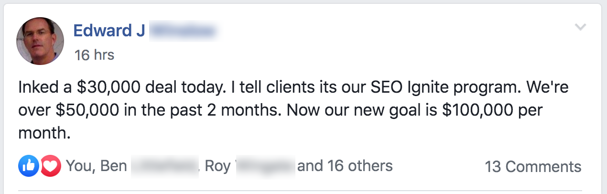Open the post via 16 hrs timestamp
Image resolution: width=607 pixels, height=194 pixels.
pos(94,55)
